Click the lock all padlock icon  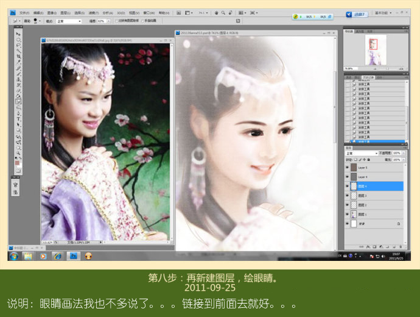[369, 160]
